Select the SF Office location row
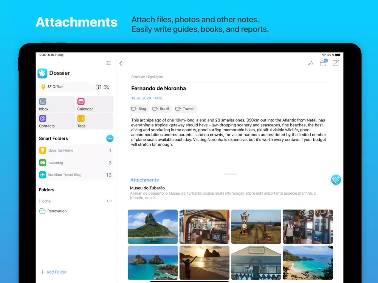 click(65, 87)
